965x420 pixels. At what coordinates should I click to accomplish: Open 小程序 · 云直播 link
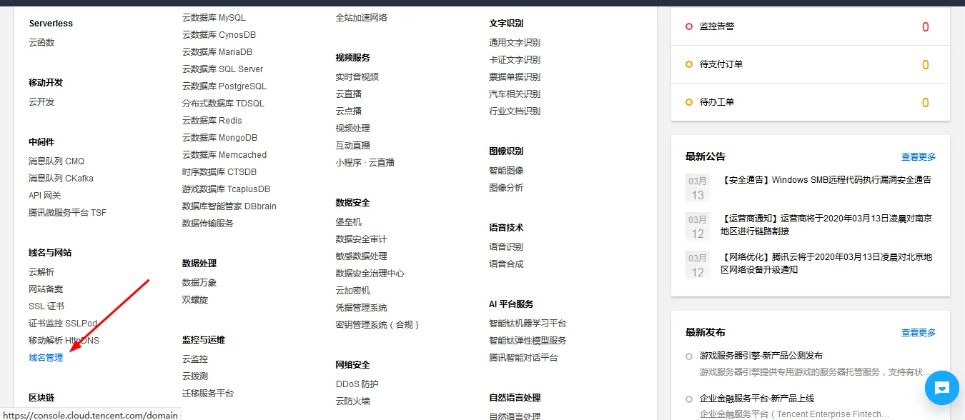[x=365, y=163]
